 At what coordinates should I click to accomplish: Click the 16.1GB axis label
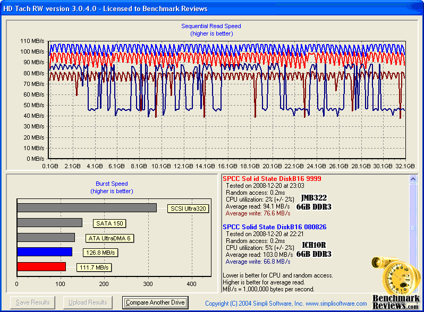(227, 166)
